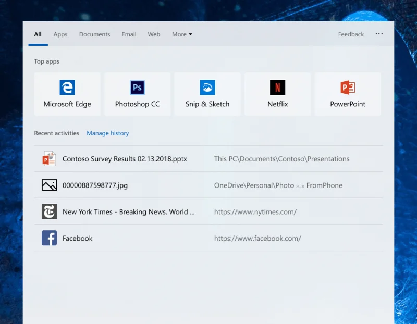Screen dimensions: 417x324
Task: Open Manage history
Action: tap(107, 133)
